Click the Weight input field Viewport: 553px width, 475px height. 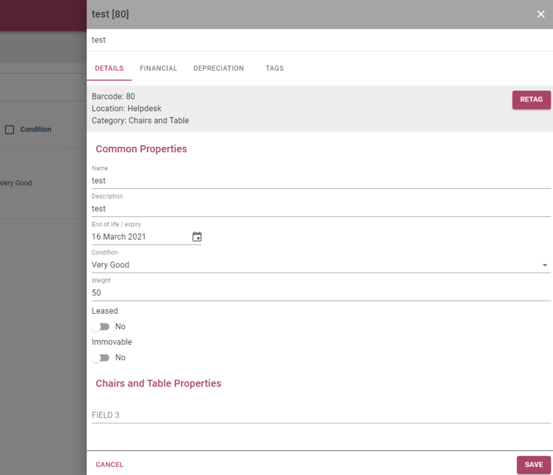[321, 293]
